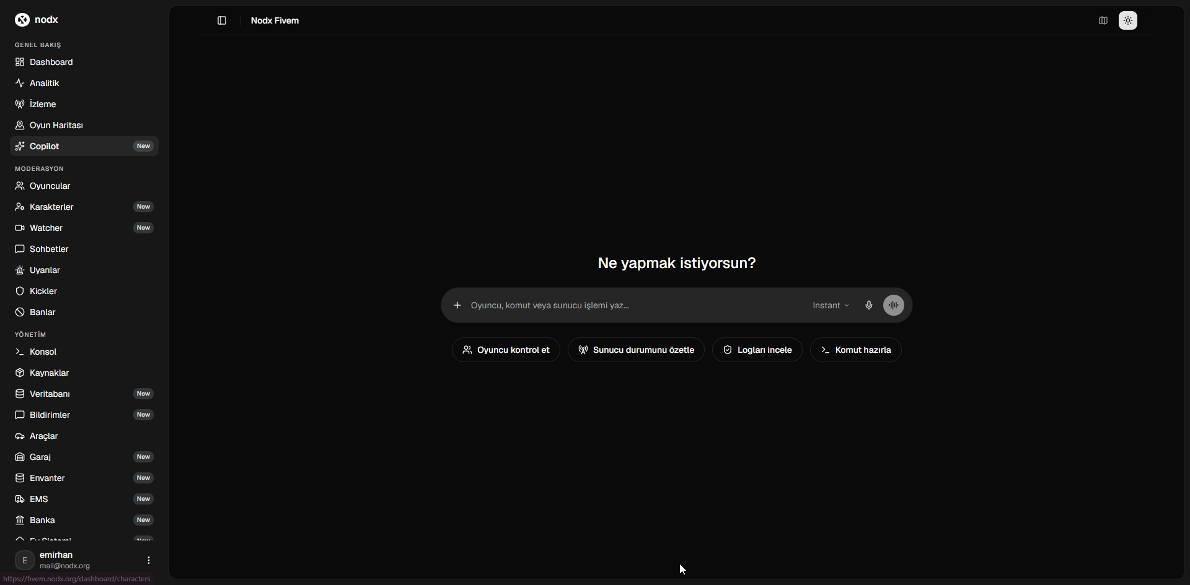Click the Komut hazırla suggestion

pyautogui.click(x=856, y=350)
